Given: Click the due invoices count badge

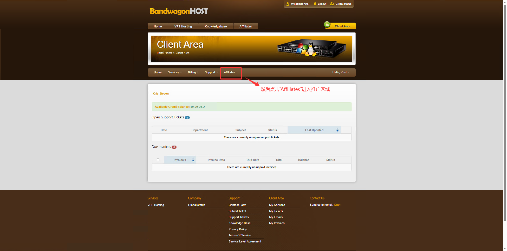Looking at the screenshot, I should (174, 147).
